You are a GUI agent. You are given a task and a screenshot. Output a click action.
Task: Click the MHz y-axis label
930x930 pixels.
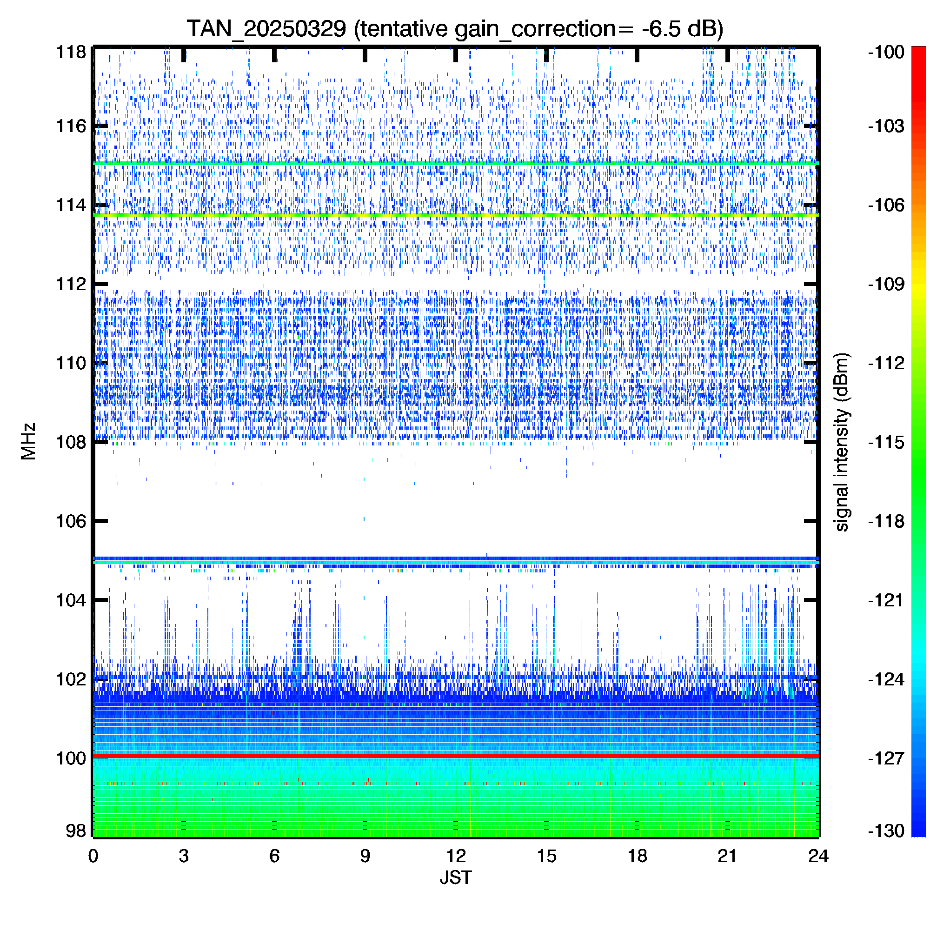(28, 441)
